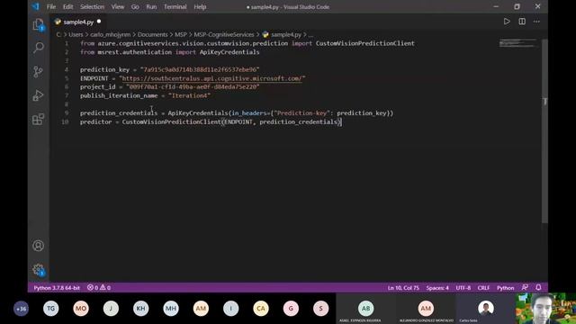Click the prediction_key variable on line 4
The height and width of the screenshot is (324, 576).
pyautogui.click(x=104, y=69)
